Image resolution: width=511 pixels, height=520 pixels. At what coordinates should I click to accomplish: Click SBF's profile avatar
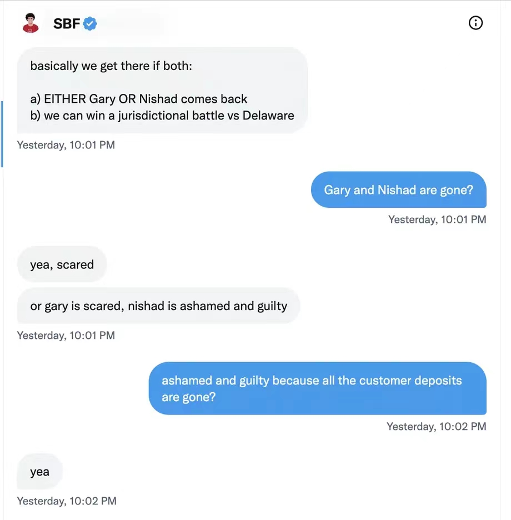31,23
